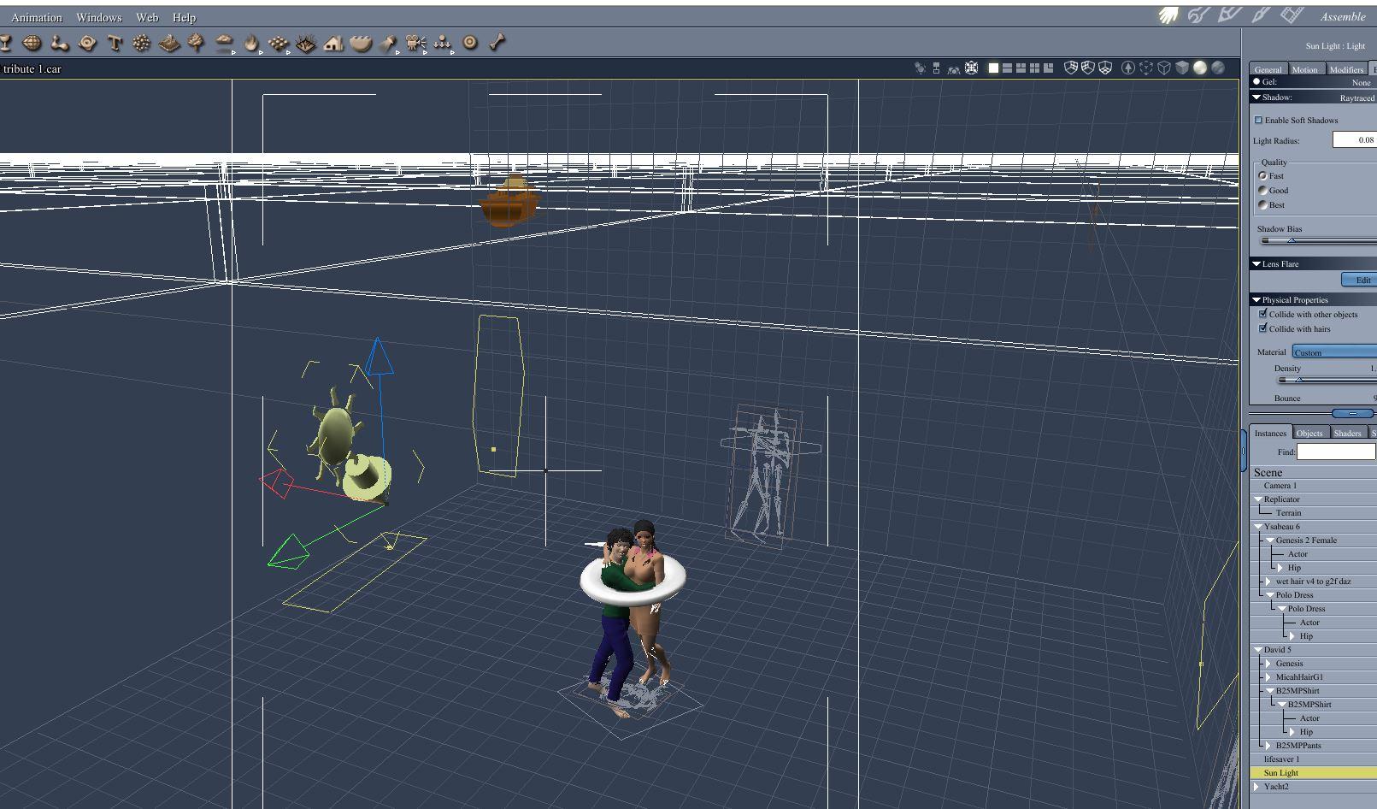This screenshot has width=1377, height=809.
Task: Click the target helper object tool
Action: (470, 42)
